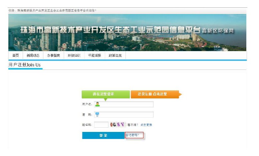Open the 办事指南 guide menu
This screenshot has height=156, width=259.
(52, 56)
